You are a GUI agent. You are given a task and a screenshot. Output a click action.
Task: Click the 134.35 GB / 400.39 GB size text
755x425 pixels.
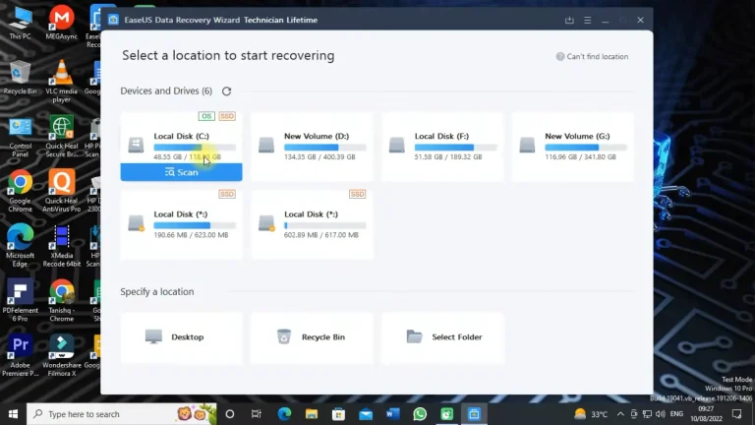(x=319, y=157)
